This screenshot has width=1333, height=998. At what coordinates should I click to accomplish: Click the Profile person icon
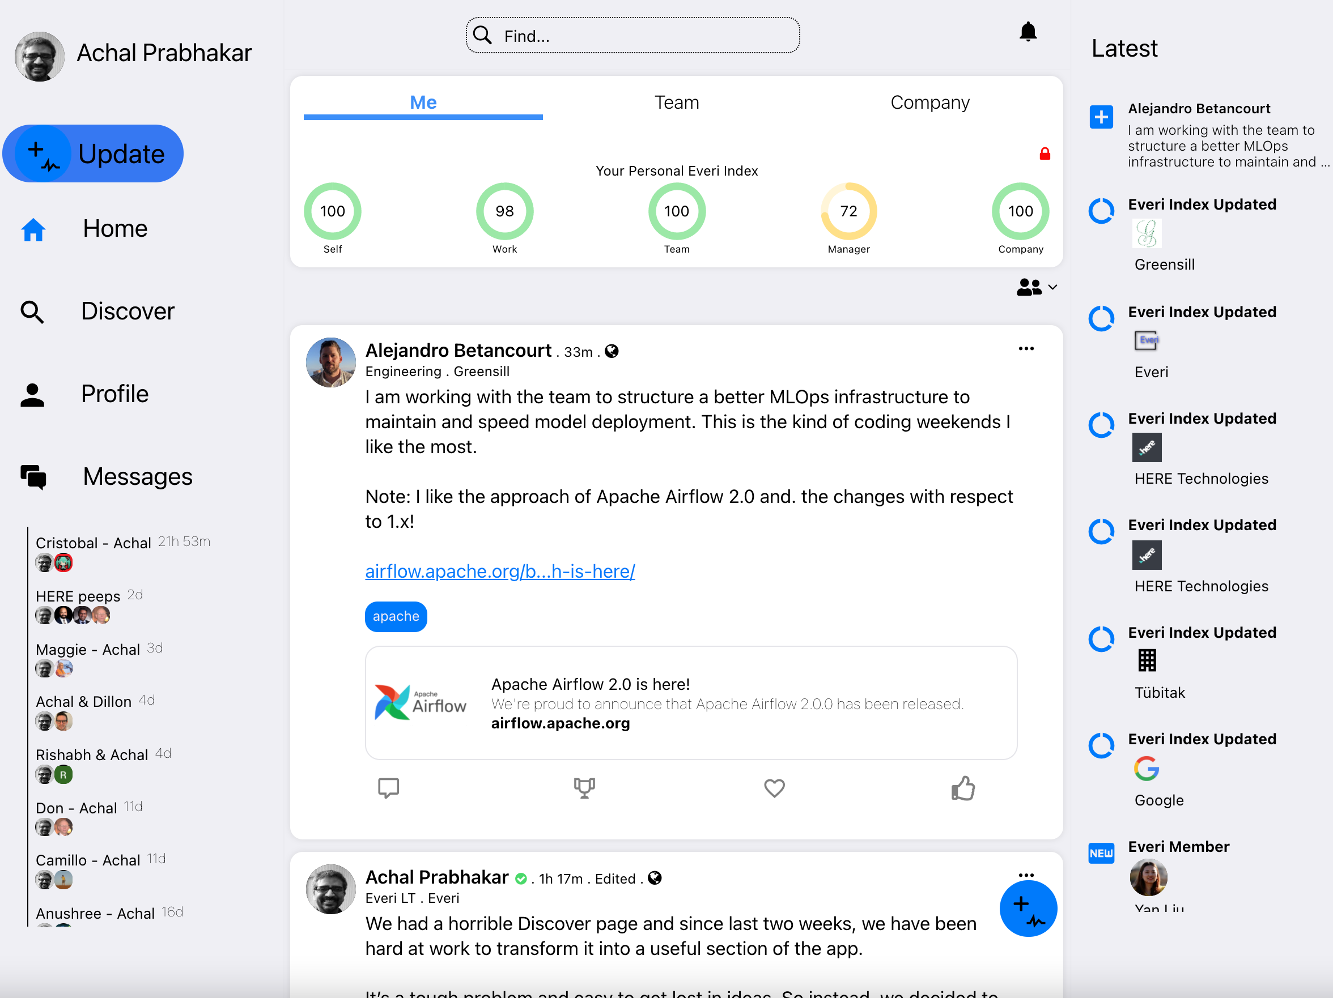click(32, 395)
